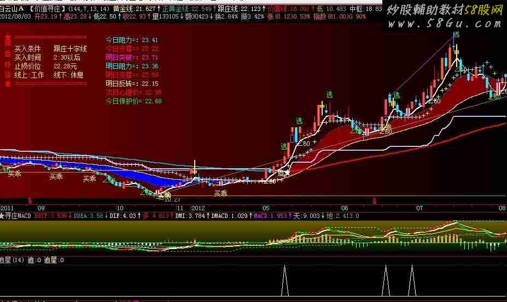Select the 2011 year label on time axis

pyautogui.click(x=7, y=208)
